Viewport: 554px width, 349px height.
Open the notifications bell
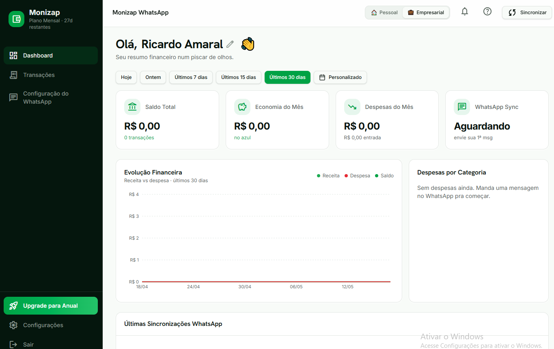click(465, 12)
